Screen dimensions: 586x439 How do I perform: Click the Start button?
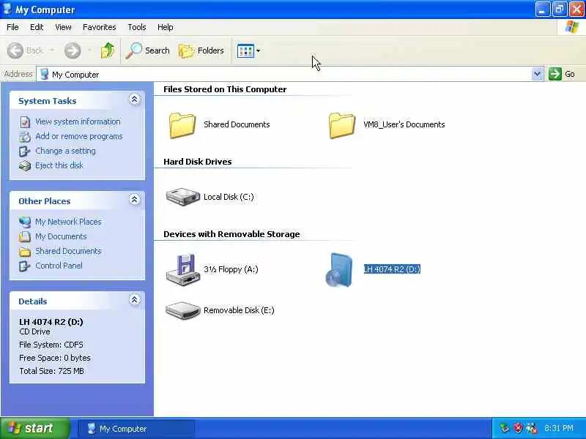(x=34, y=428)
